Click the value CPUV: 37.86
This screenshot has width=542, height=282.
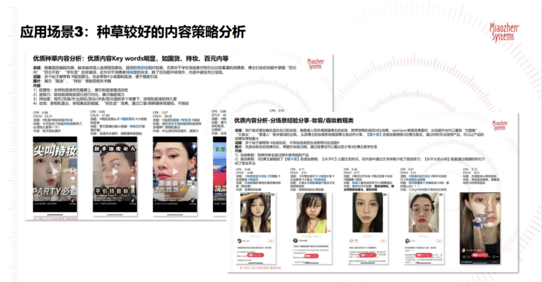(x=100, y=115)
